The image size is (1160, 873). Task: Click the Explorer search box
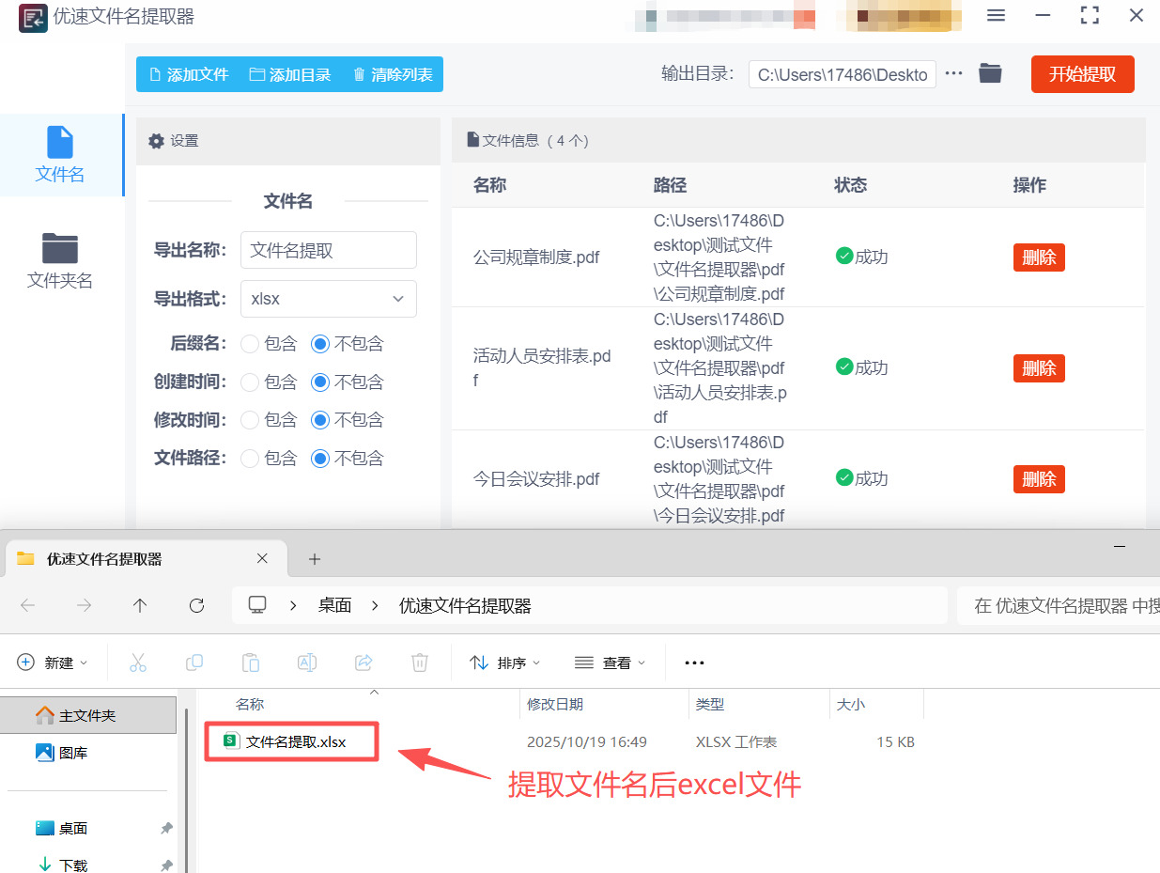(1059, 606)
